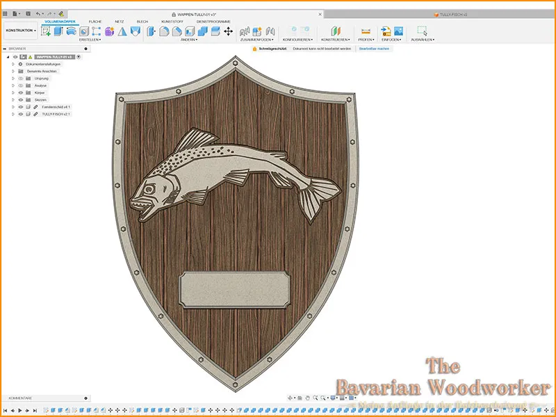
Task: Toggle visibility of TULLY-FISCH component
Action: (x=21, y=114)
